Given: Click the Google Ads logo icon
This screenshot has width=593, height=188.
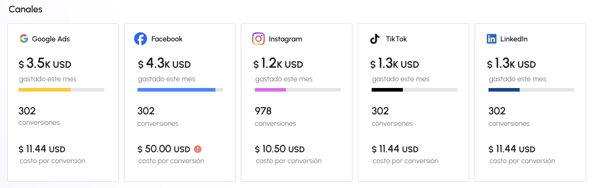Looking at the screenshot, I should click(24, 39).
